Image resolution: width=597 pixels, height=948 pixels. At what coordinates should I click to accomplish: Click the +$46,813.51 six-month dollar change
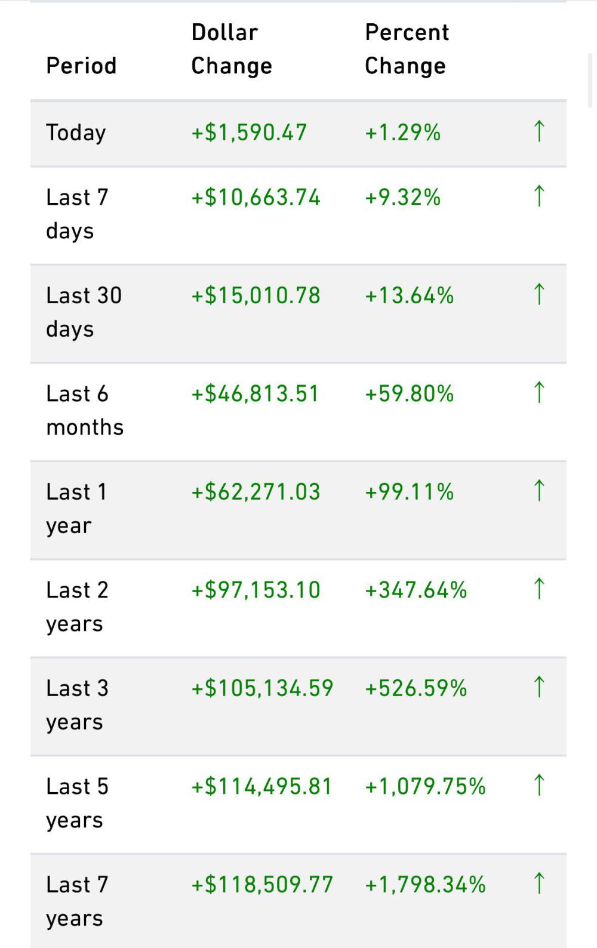click(255, 394)
